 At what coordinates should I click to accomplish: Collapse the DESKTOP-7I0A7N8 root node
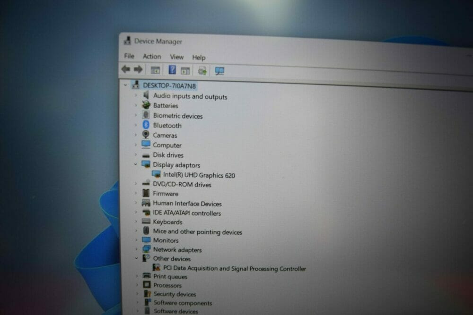click(x=125, y=85)
